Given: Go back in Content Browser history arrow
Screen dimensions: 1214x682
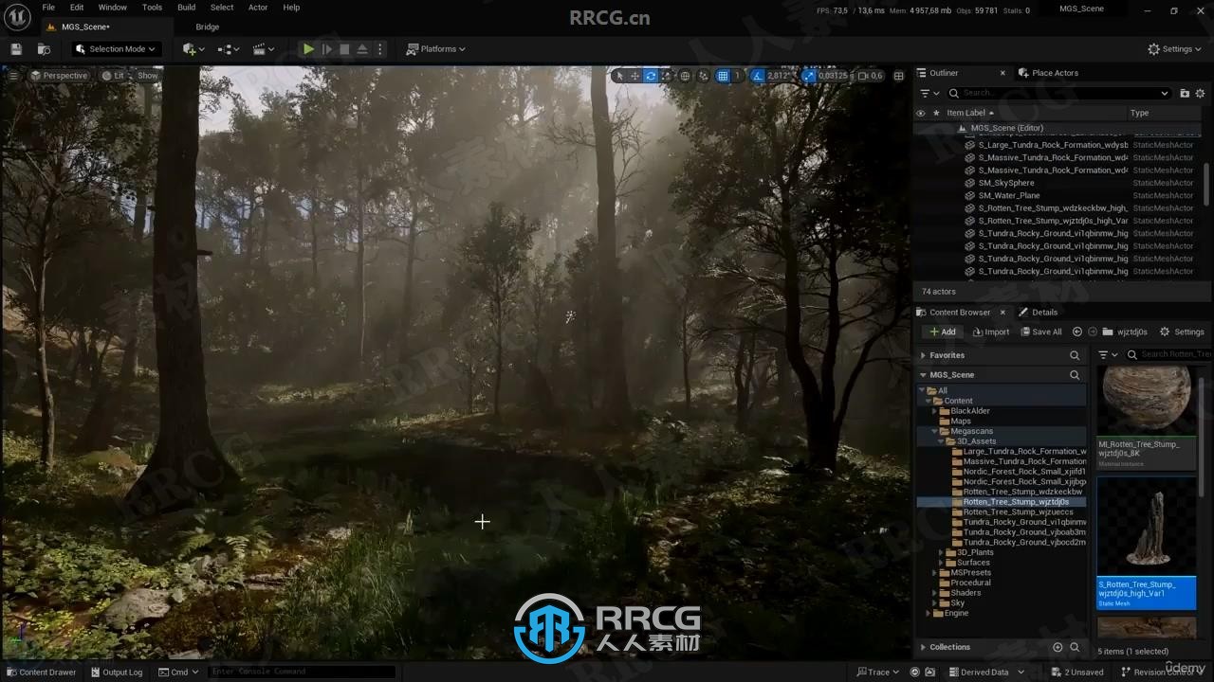Looking at the screenshot, I should point(1077,332).
